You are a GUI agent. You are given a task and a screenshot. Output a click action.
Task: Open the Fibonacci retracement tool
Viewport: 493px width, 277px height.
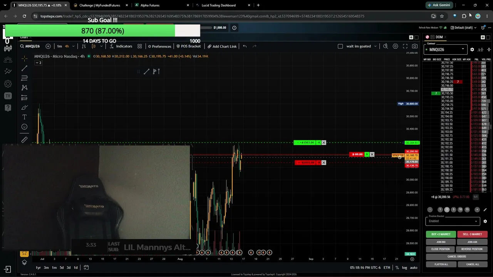click(x=24, y=78)
